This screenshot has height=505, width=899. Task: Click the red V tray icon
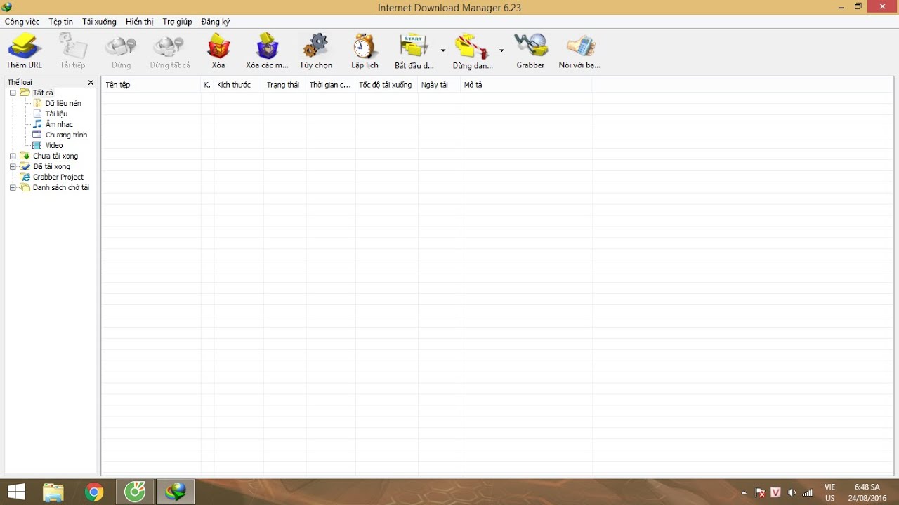tap(775, 492)
